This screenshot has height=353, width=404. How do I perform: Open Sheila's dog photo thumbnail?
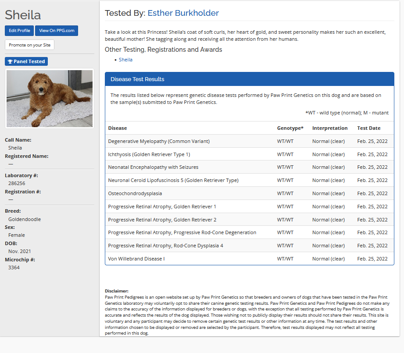(50, 98)
